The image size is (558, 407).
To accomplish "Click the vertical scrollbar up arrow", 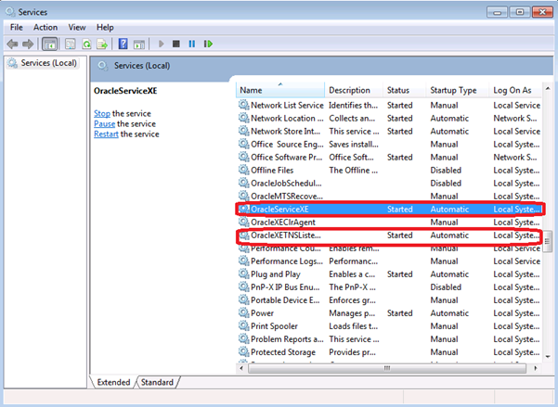I will pyautogui.click(x=548, y=88).
